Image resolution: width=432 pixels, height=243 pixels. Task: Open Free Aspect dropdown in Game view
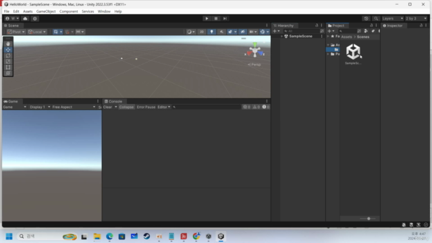74,107
